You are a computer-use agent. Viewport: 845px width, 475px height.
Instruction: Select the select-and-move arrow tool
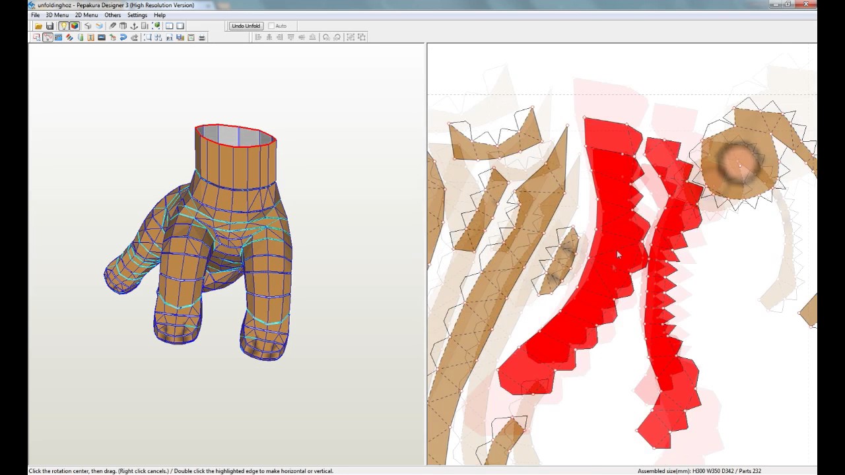(x=36, y=37)
